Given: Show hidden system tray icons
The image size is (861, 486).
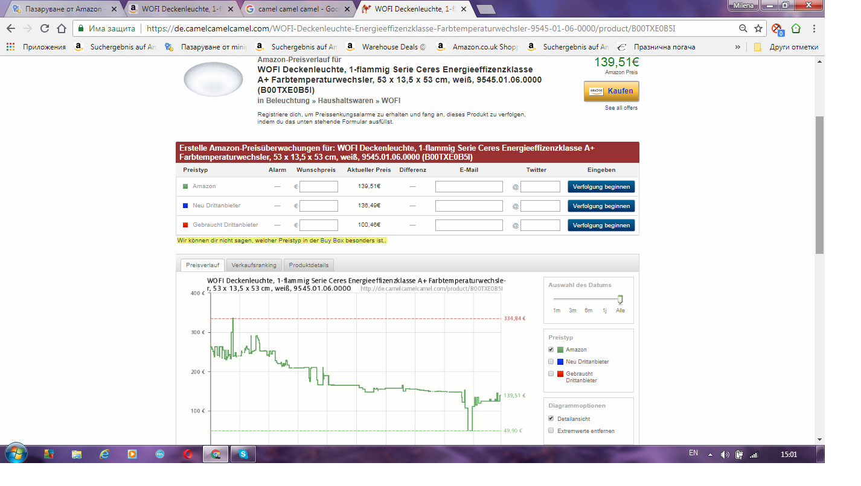Looking at the screenshot, I should (x=710, y=454).
